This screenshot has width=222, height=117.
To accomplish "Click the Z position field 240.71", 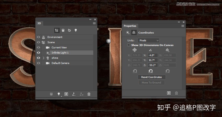I will [137, 65].
